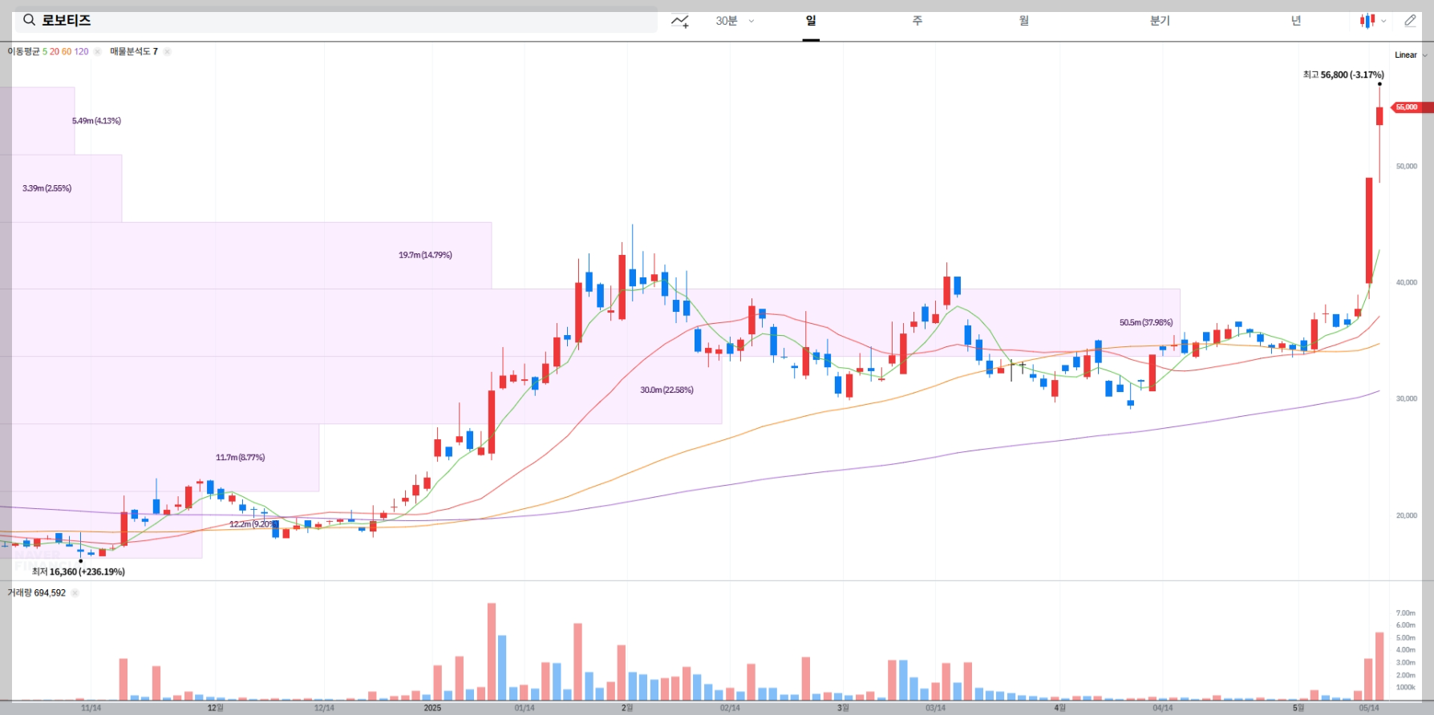
Task: Expand the 30분 minute interval dropdown
Action: coord(735,21)
